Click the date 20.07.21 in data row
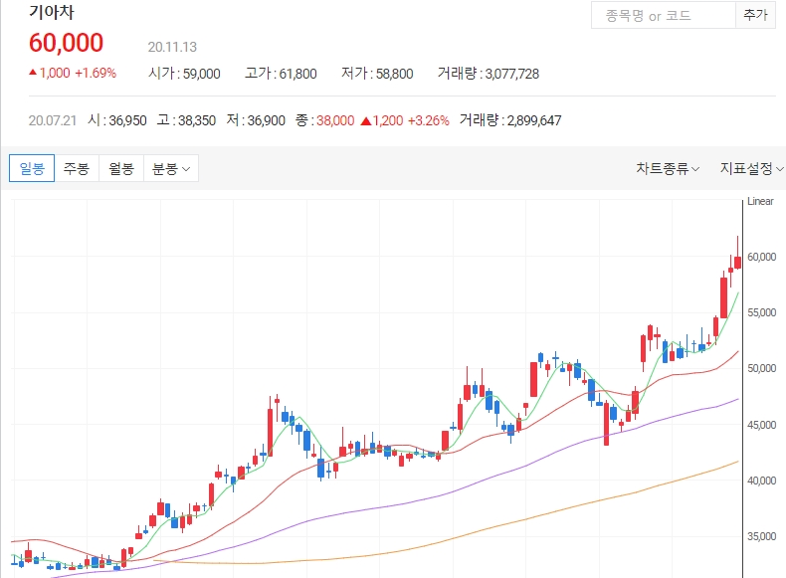 tap(53, 120)
